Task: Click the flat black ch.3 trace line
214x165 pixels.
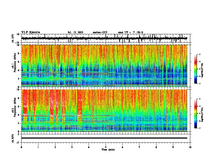Action: pyautogui.click(x=104, y=138)
